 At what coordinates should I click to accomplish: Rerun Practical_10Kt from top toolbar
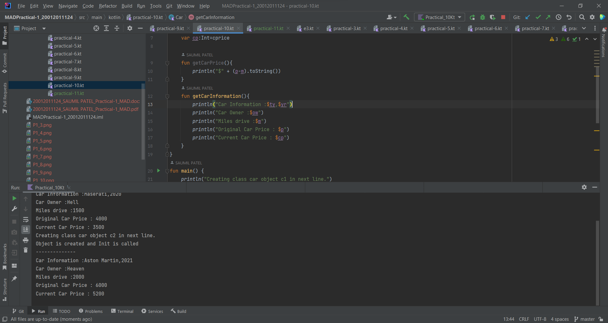(x=472, y=17)
